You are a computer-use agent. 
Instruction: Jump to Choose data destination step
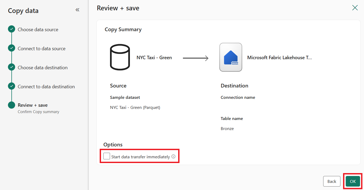coord(42,68)
